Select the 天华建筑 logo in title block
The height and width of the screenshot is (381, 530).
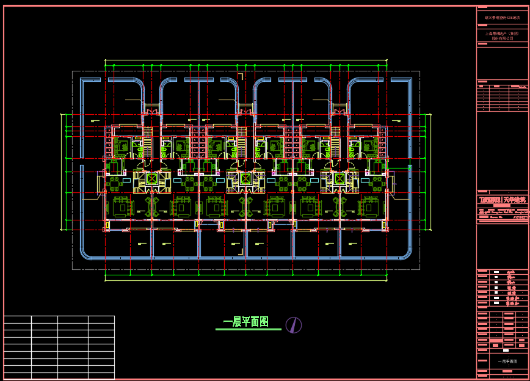pos(503,200)
